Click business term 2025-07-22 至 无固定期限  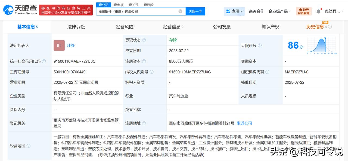(x=76, y=82)
